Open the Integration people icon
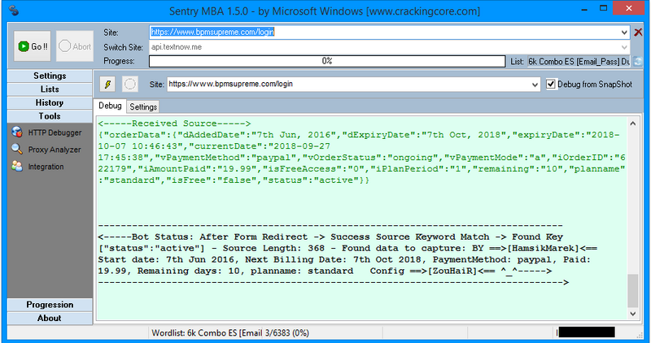The image size is (651, 343). click(17, 167)
